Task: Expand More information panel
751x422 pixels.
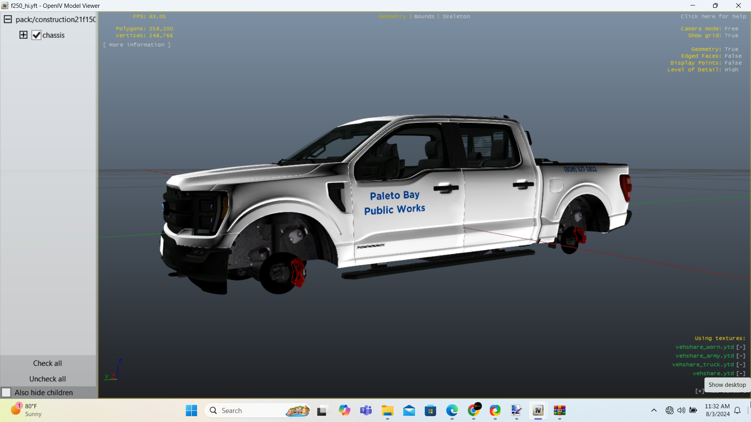Action: click(x=137, y=45)
